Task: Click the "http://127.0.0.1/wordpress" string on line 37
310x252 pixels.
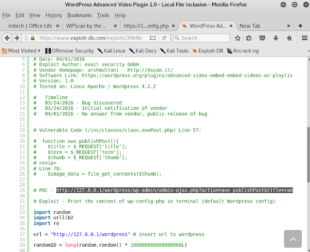Action: tap(91, 234)
